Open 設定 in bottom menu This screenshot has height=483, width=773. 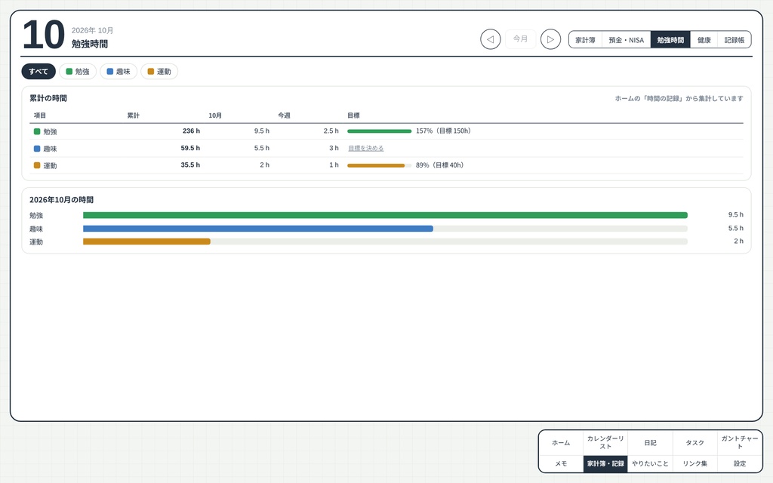pyautogui.click(x=740, y=464)
